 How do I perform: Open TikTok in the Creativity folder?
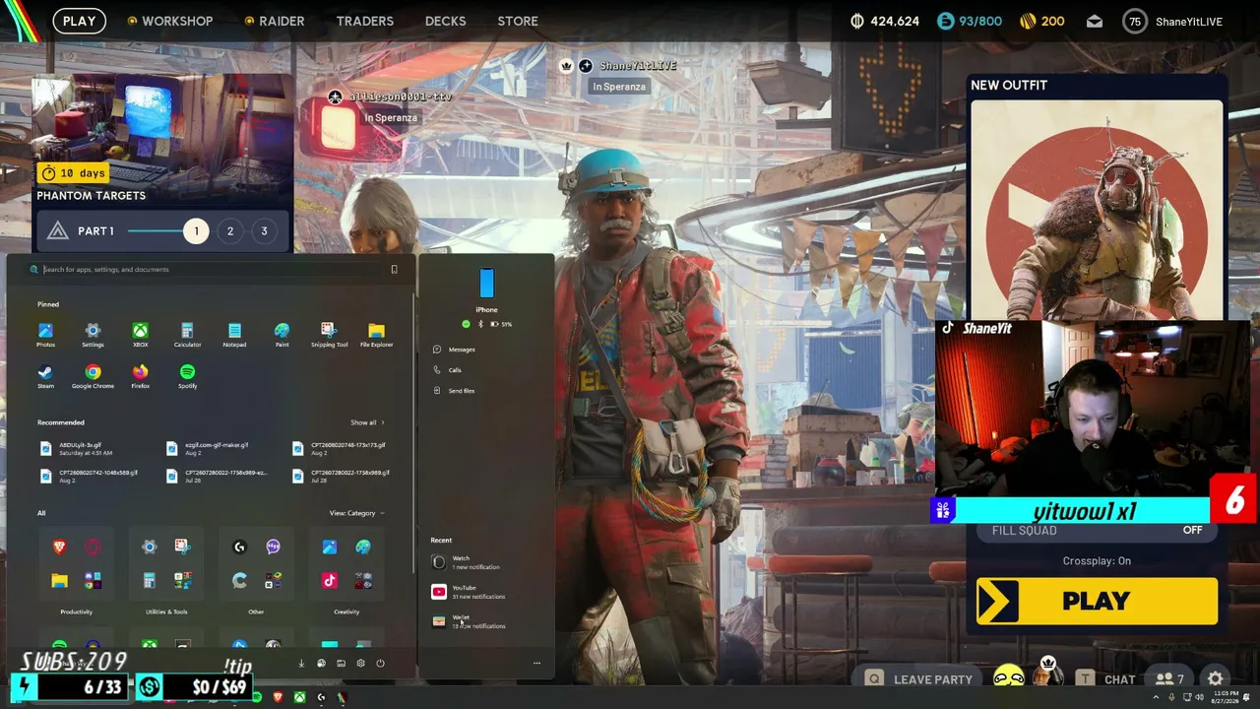pos(330,580)
